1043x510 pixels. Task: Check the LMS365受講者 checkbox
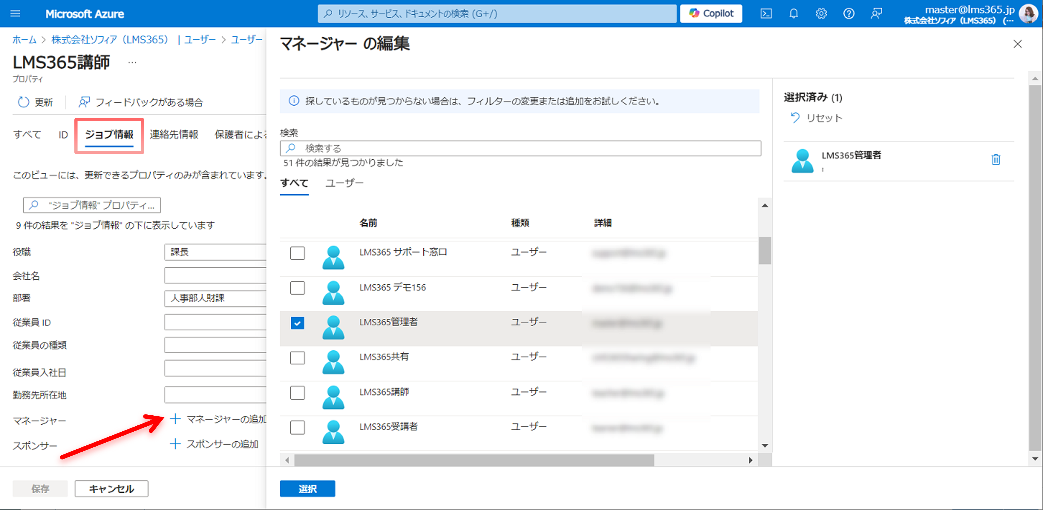coord(297,427)
